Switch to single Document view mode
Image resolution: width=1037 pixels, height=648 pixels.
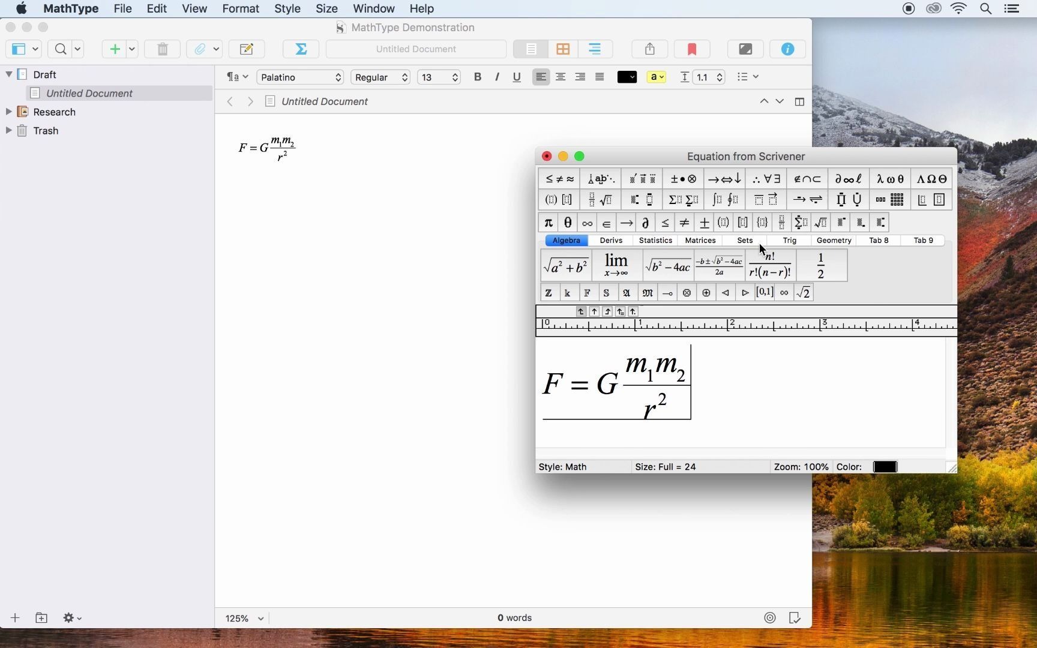click(531, 49)
